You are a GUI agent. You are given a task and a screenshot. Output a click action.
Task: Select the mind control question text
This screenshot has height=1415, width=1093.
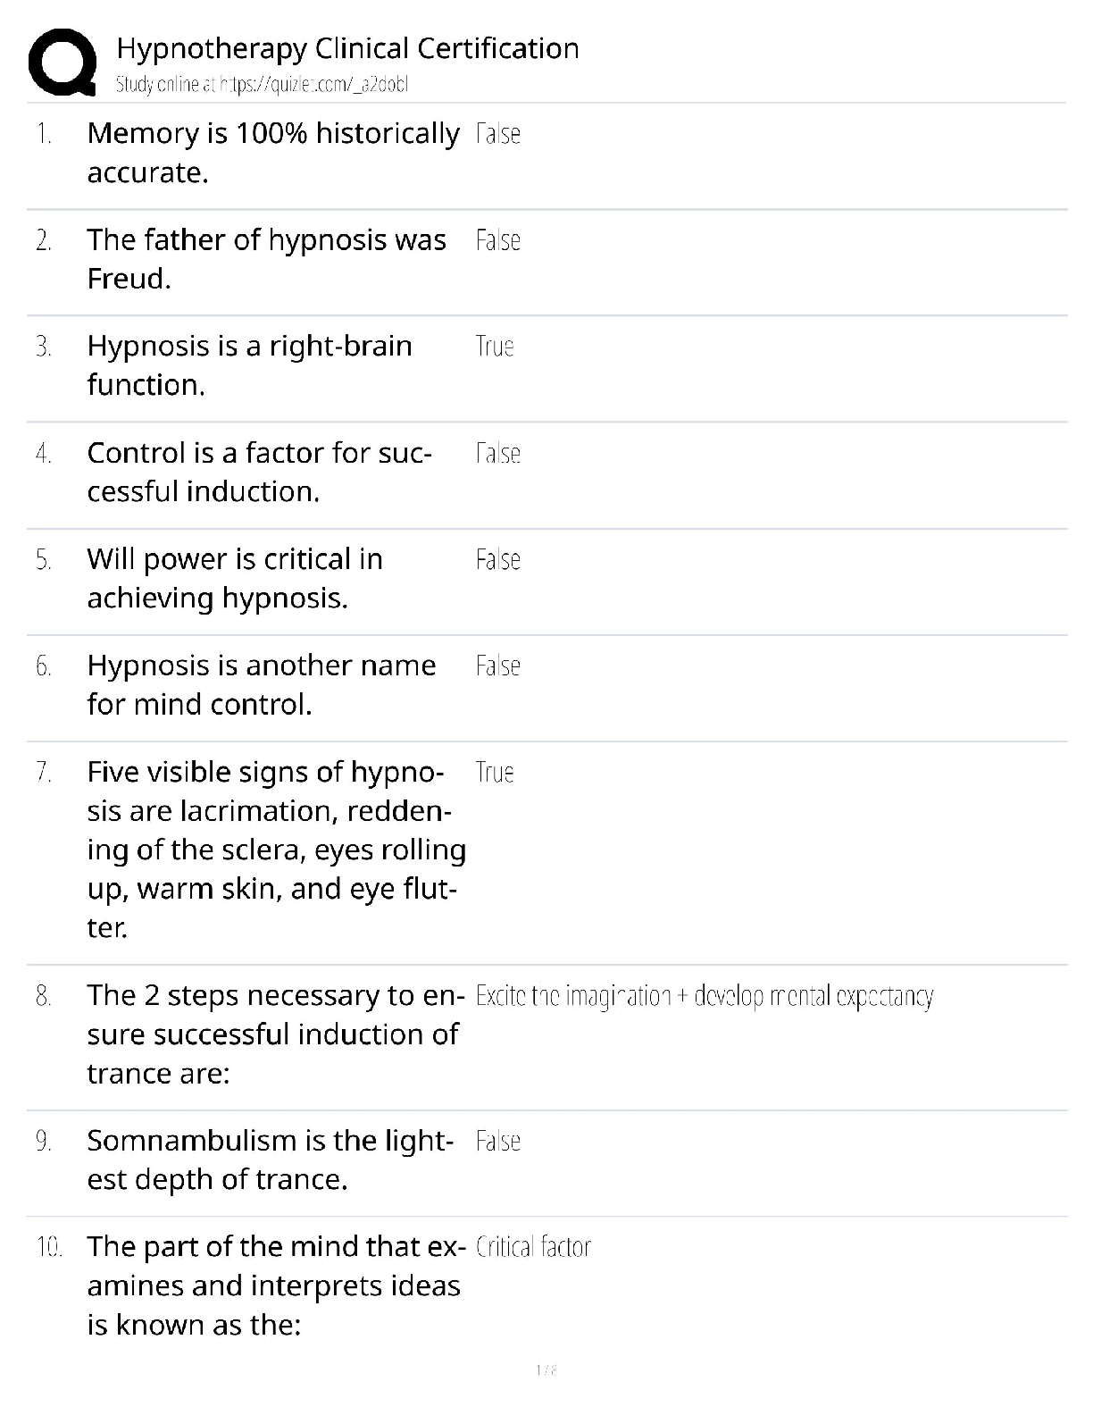(x=261, y=684)
